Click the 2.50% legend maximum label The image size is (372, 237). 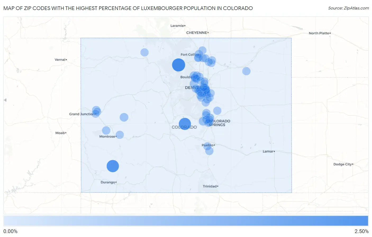pyautogui.click(x=361, y=231)
